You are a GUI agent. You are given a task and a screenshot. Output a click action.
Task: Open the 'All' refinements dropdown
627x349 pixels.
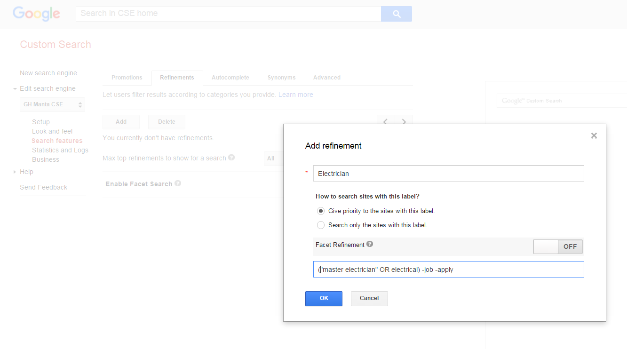click(273, 158)
